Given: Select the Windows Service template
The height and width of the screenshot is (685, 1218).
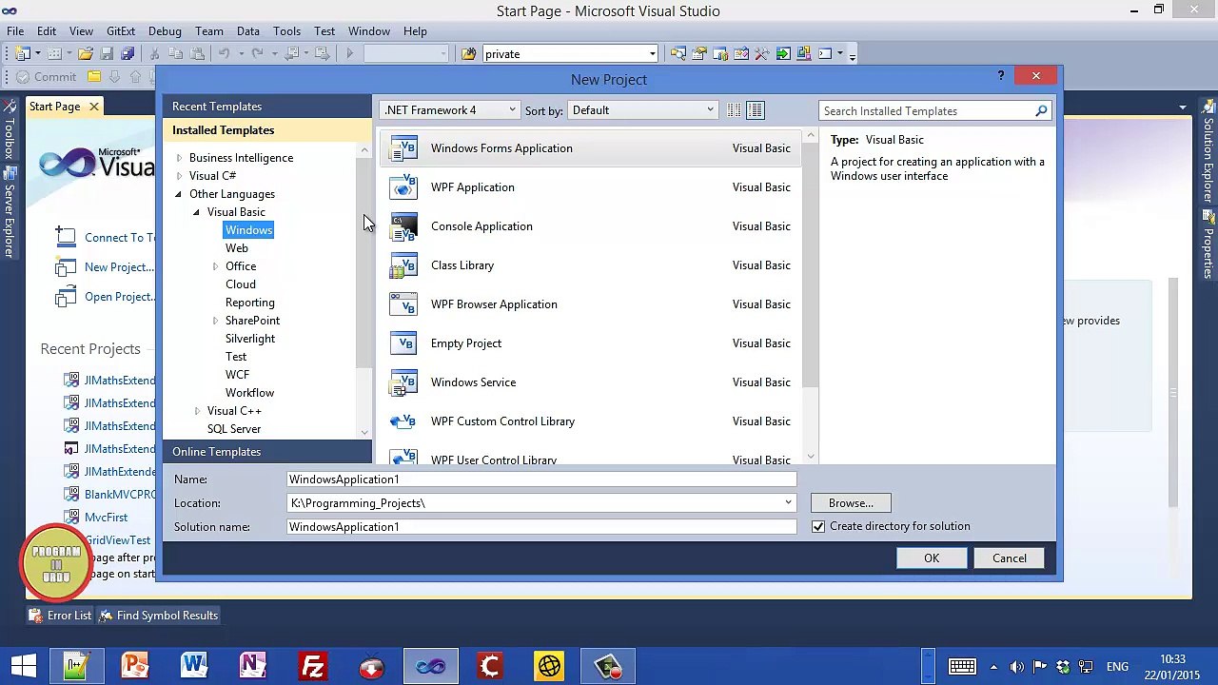Looking at the screenshot, I should click(x=590, y=382).
